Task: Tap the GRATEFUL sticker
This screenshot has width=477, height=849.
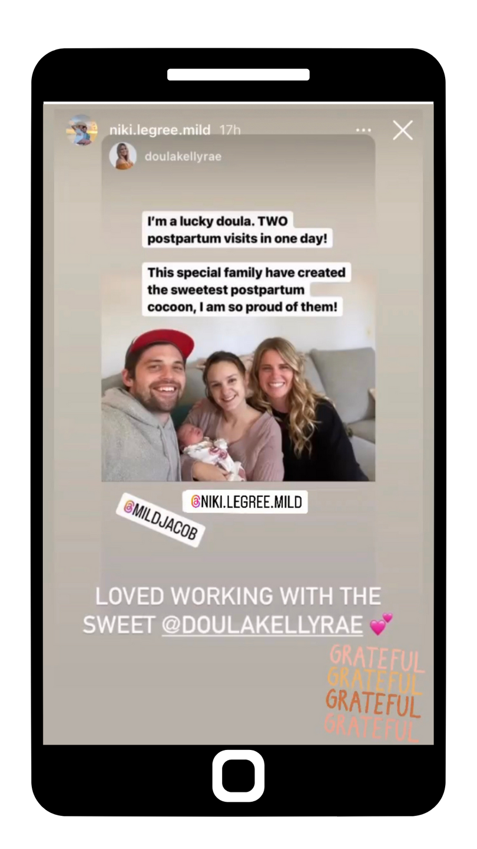Action: tap(374, 693)
